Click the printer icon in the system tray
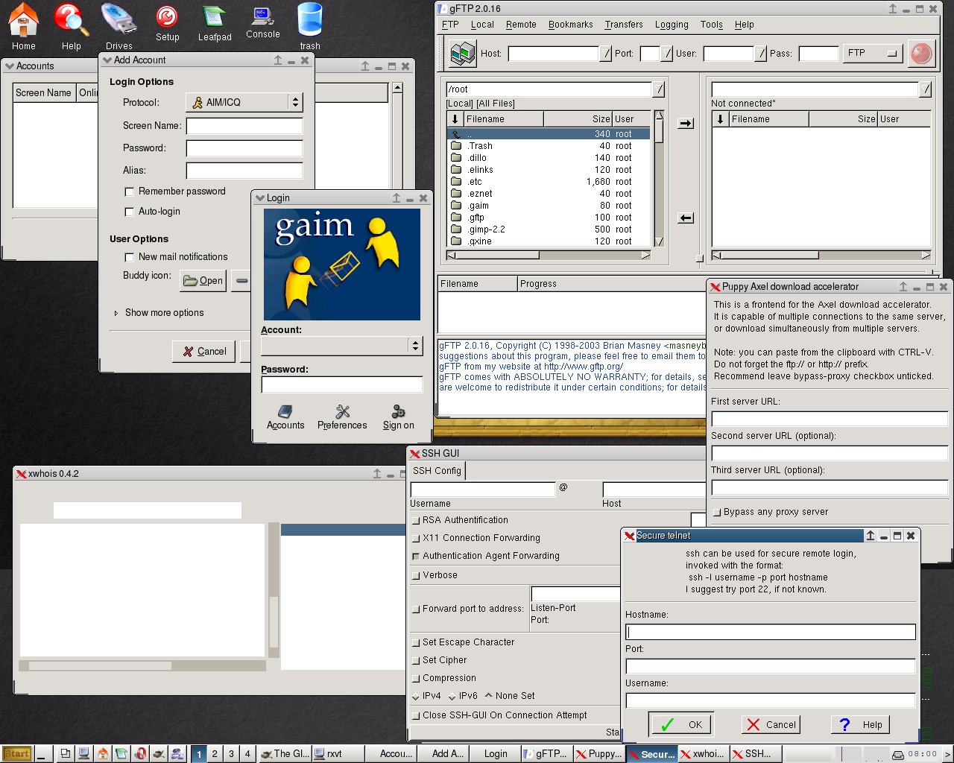This screenshot has width=954, height=763. [899, 754]
